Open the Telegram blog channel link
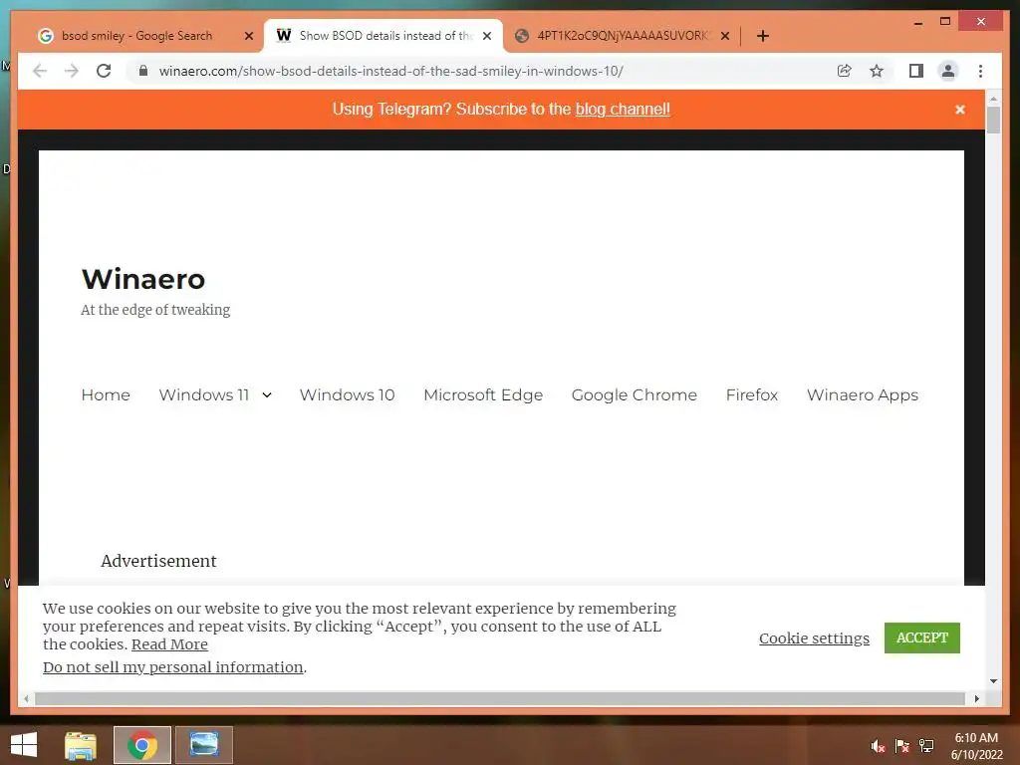The height and width of the screenshot is (765, 1020). pyautogui.click(x=623, y=110)
